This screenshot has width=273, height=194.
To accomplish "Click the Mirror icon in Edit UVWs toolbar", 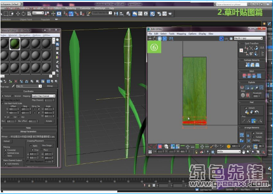I will point(171,39).
